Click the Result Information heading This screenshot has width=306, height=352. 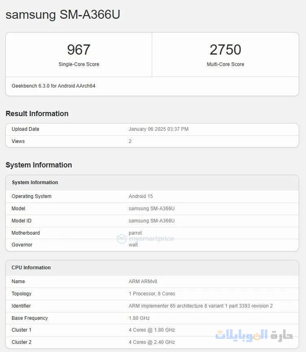tap(37, 114)
